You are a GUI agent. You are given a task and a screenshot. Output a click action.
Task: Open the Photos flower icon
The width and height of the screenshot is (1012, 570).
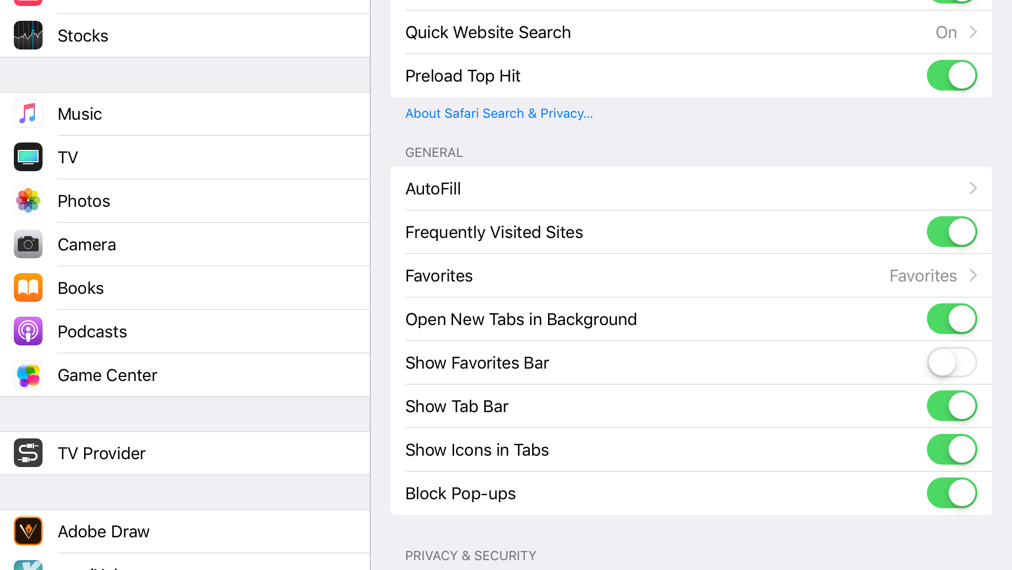coord(28,200)
